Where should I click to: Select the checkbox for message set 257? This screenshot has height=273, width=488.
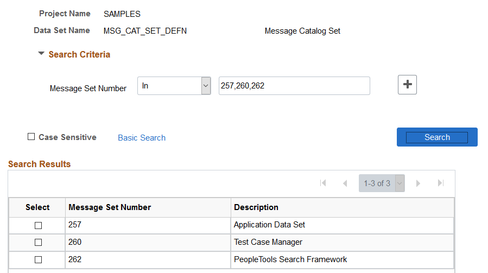[x=39, y=225]
